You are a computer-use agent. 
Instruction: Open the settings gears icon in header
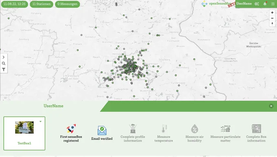[257, 4]
